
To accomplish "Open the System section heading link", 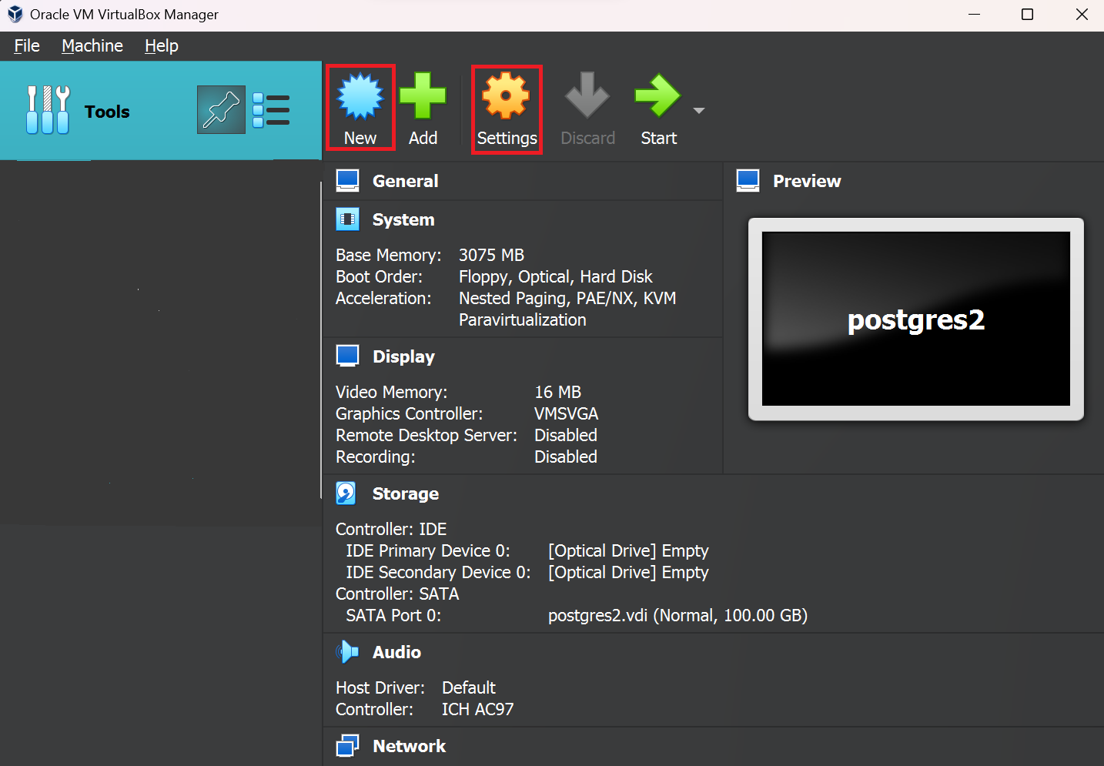I will pyautogui.click(x=403, y=219).
